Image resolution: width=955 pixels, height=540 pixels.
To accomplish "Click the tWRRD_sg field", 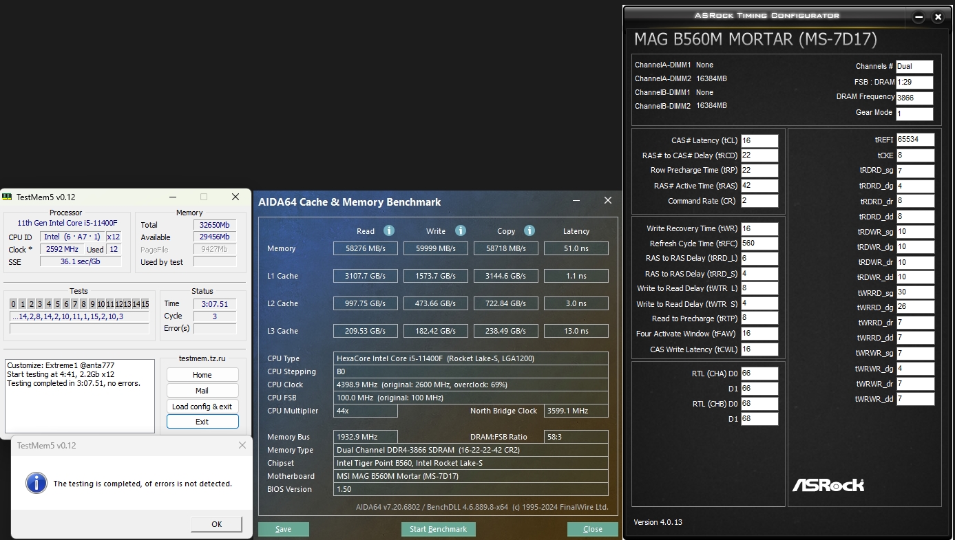I will [x=916, y=292].
